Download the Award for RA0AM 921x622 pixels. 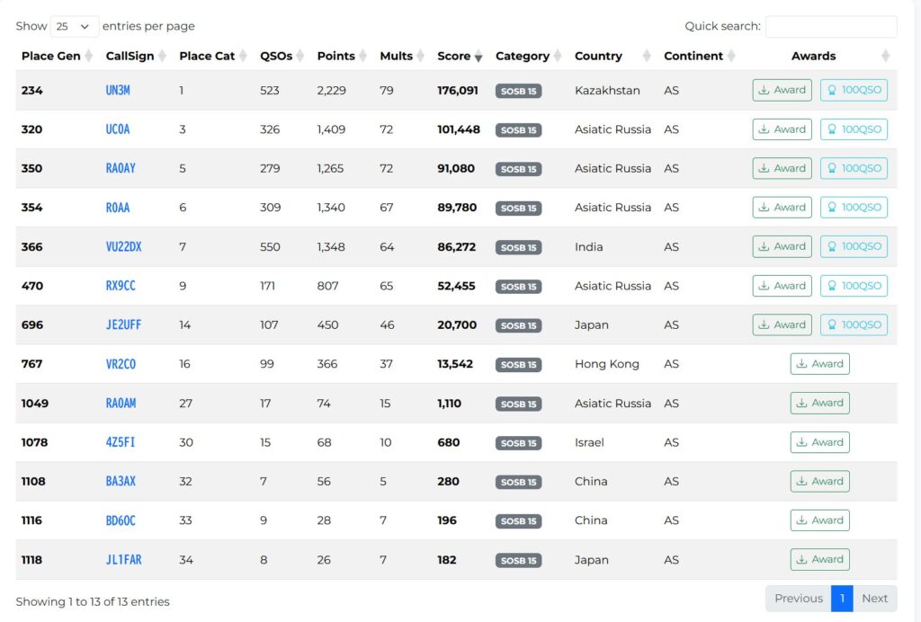coord(820,403)
